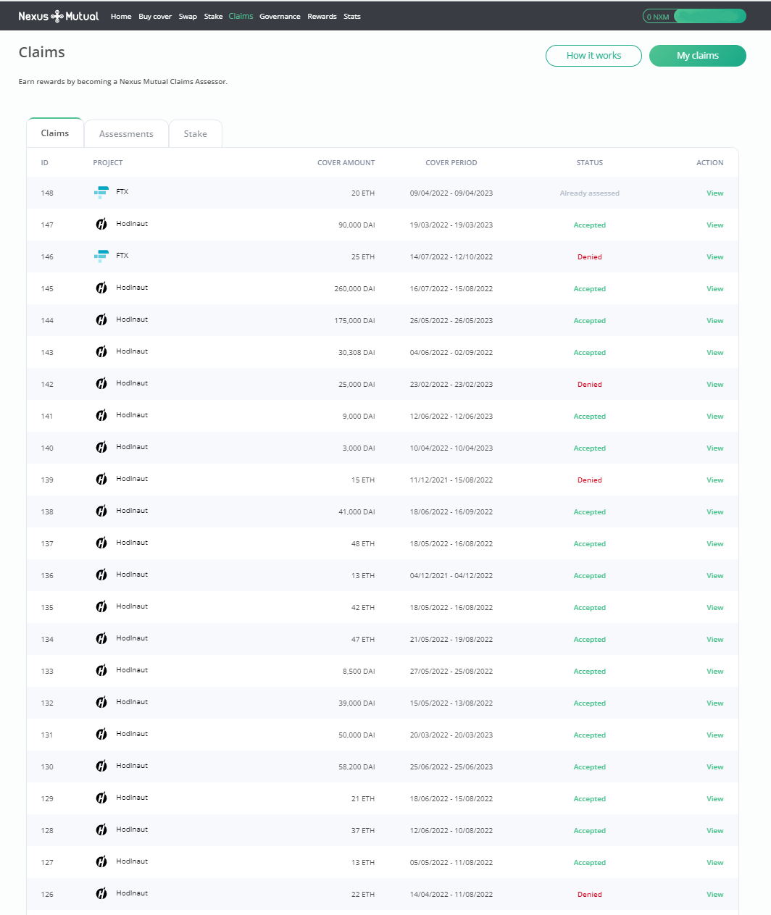This screenshot has width=771, height=915.
Task: View denied claim 146
Action: point(715,257)
